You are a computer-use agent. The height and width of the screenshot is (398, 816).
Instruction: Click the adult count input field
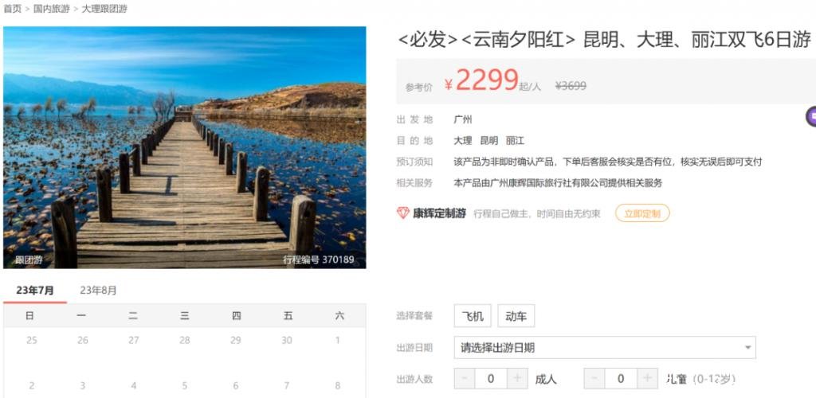pyautogui.click(x=491, y=379)
